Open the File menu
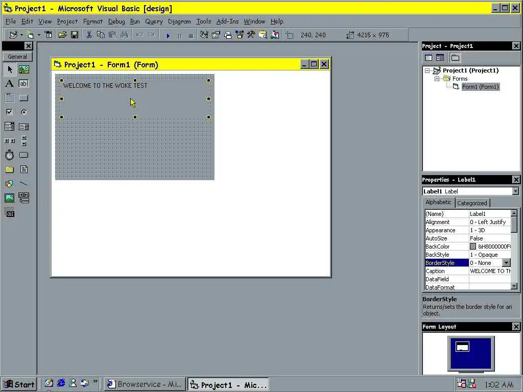 coord(11,21)
